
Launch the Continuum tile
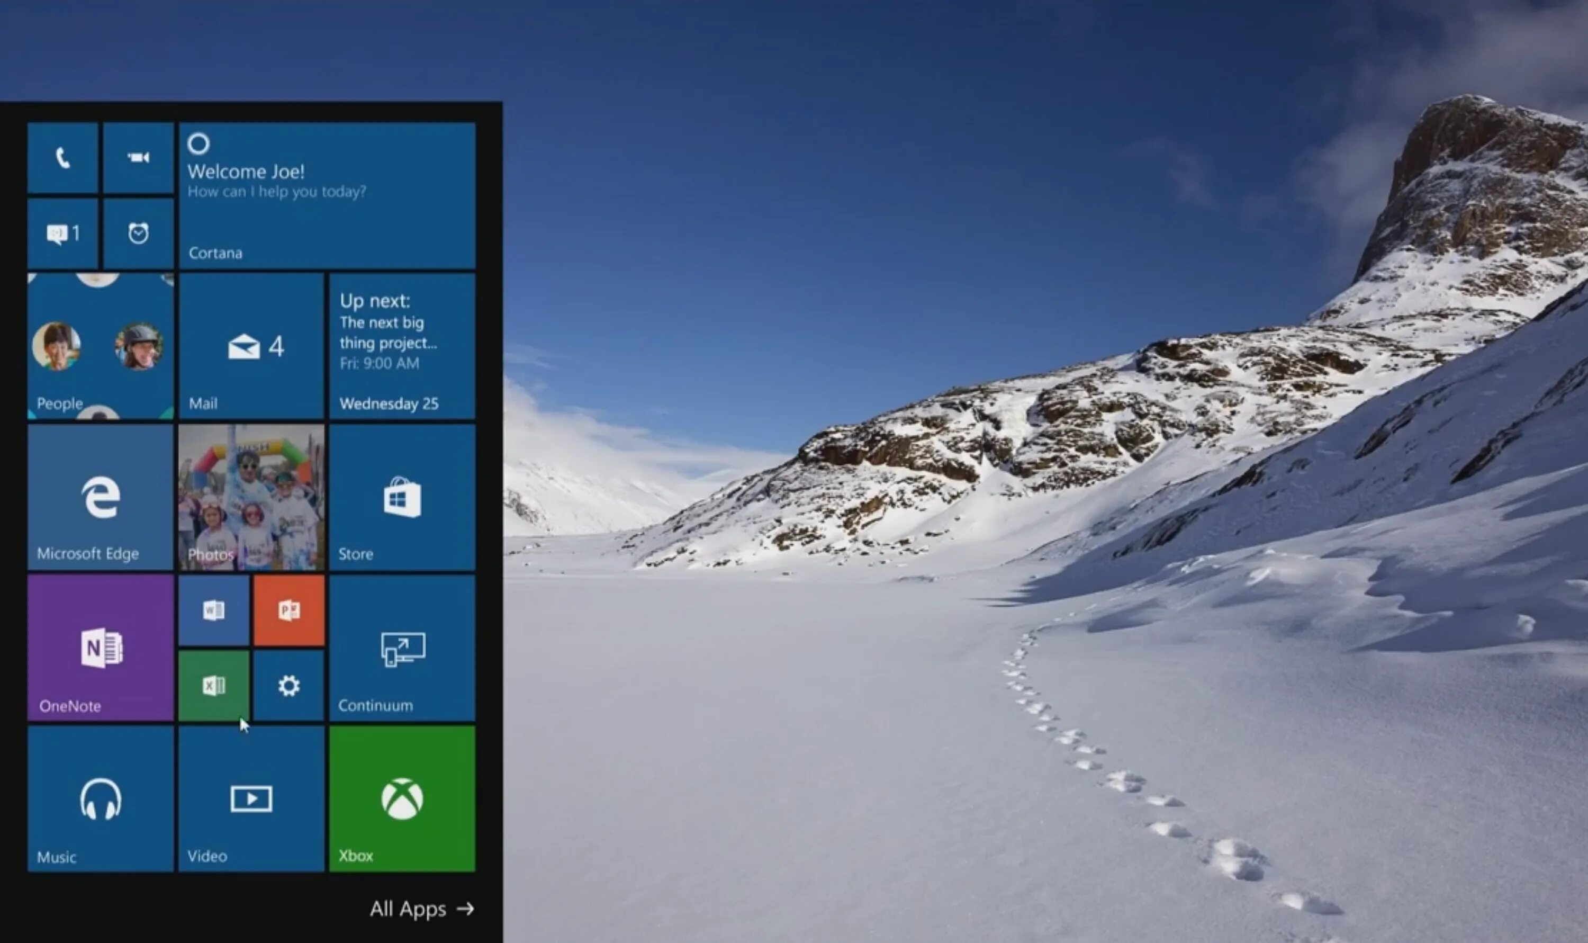(402, 648)
